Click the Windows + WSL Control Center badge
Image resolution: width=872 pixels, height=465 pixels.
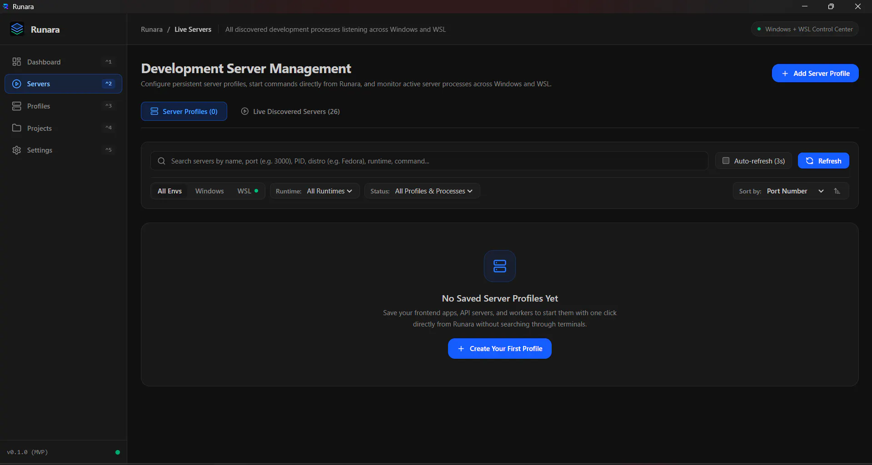(x=805, y=29)
